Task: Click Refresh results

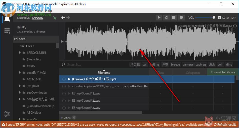Action: point(225,124)
